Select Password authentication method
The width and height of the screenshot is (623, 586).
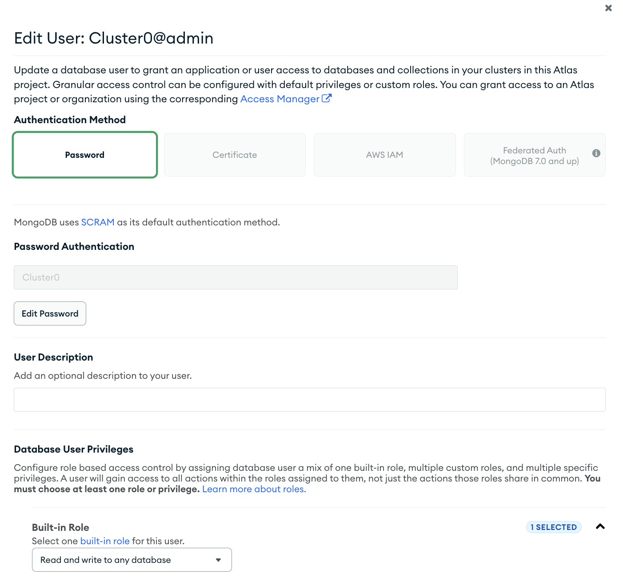pos(85,155)
